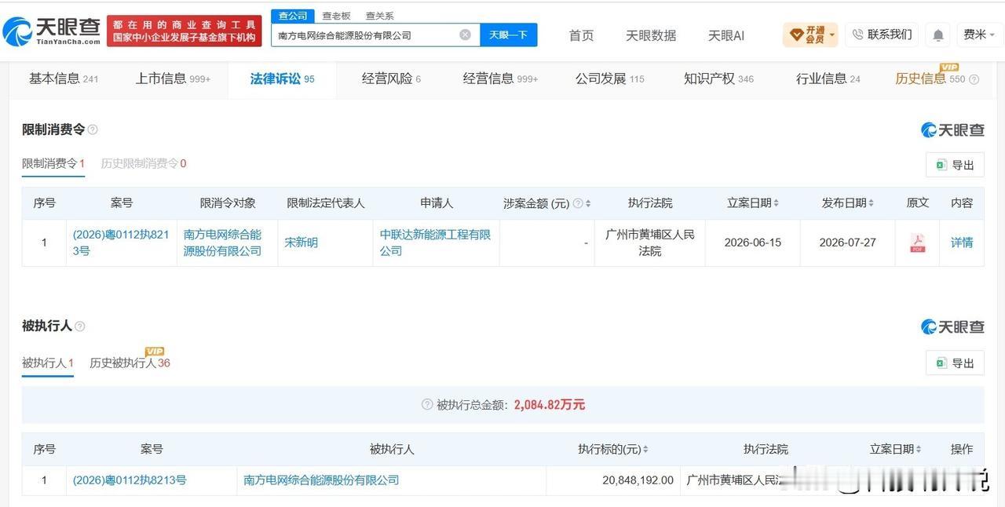
Task: Switch to 行业信息 tab
Action: (x=828, y=78)
